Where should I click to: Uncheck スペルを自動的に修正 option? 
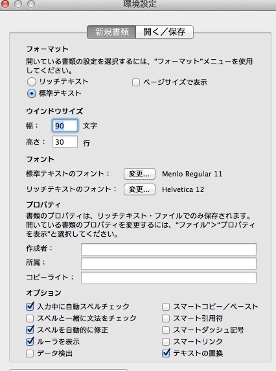point(30,330)
